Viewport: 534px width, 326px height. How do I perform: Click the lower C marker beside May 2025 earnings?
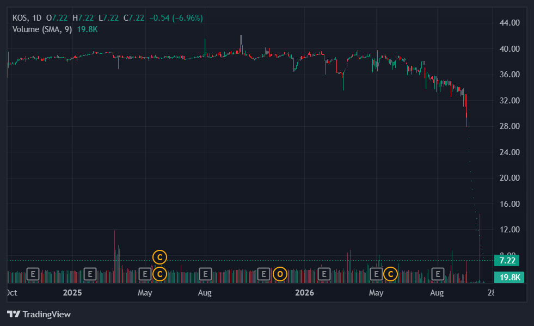pos(159,274)
